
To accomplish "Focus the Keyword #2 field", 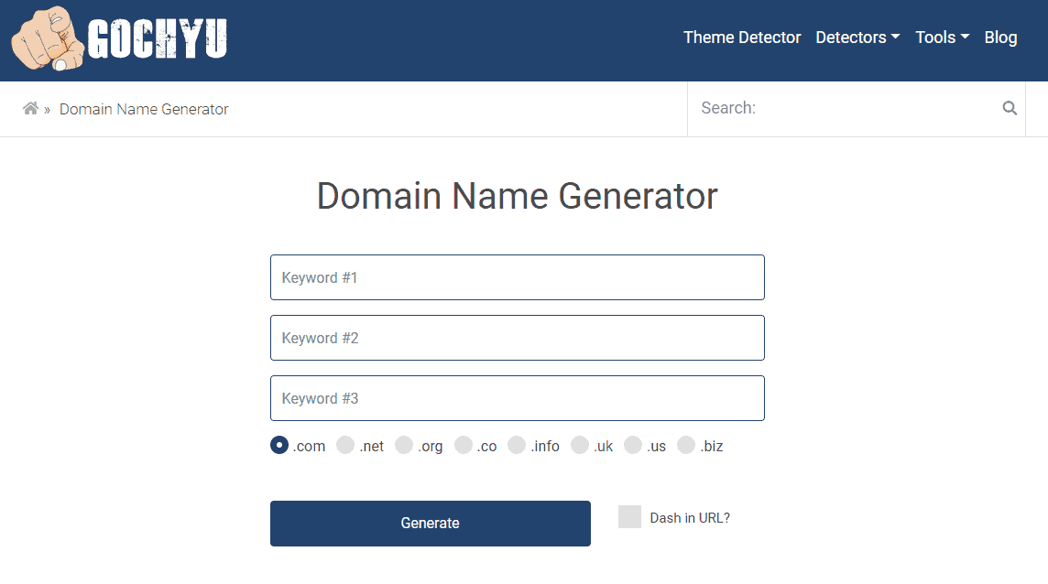I will [518, 338].
